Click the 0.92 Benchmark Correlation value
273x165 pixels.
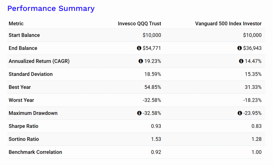tap(156, 152)
